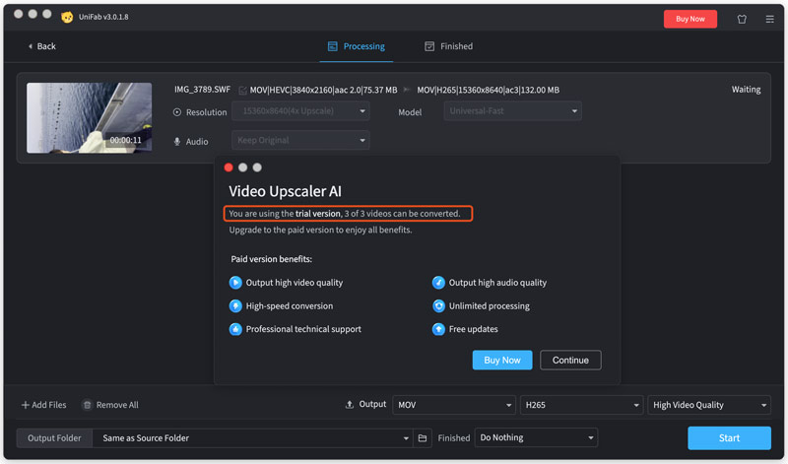This screenshot has width=788, height=464.
Task: Click Buy Now in the dialog
Action: [x=502, y=360]
